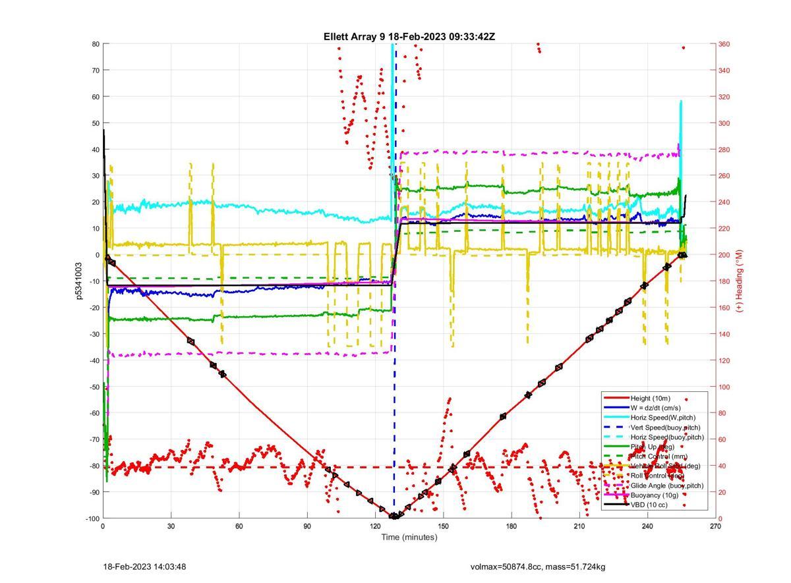
Task: Select the x-axis label "Time (minutes)"
Action: 409,537
